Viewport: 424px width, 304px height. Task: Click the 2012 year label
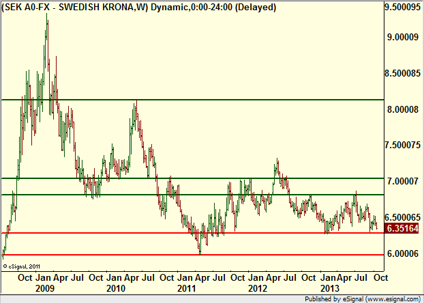point(258,288)
